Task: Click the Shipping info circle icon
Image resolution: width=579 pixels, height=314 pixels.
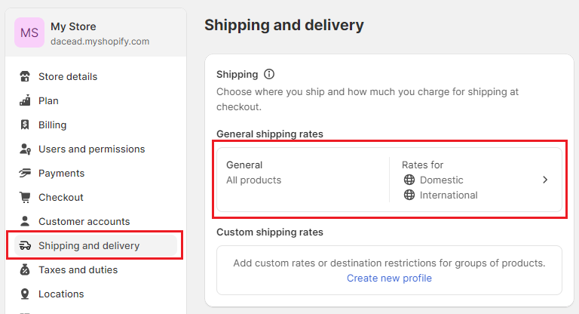Action: pyautogui.click(x=269, y=74)
